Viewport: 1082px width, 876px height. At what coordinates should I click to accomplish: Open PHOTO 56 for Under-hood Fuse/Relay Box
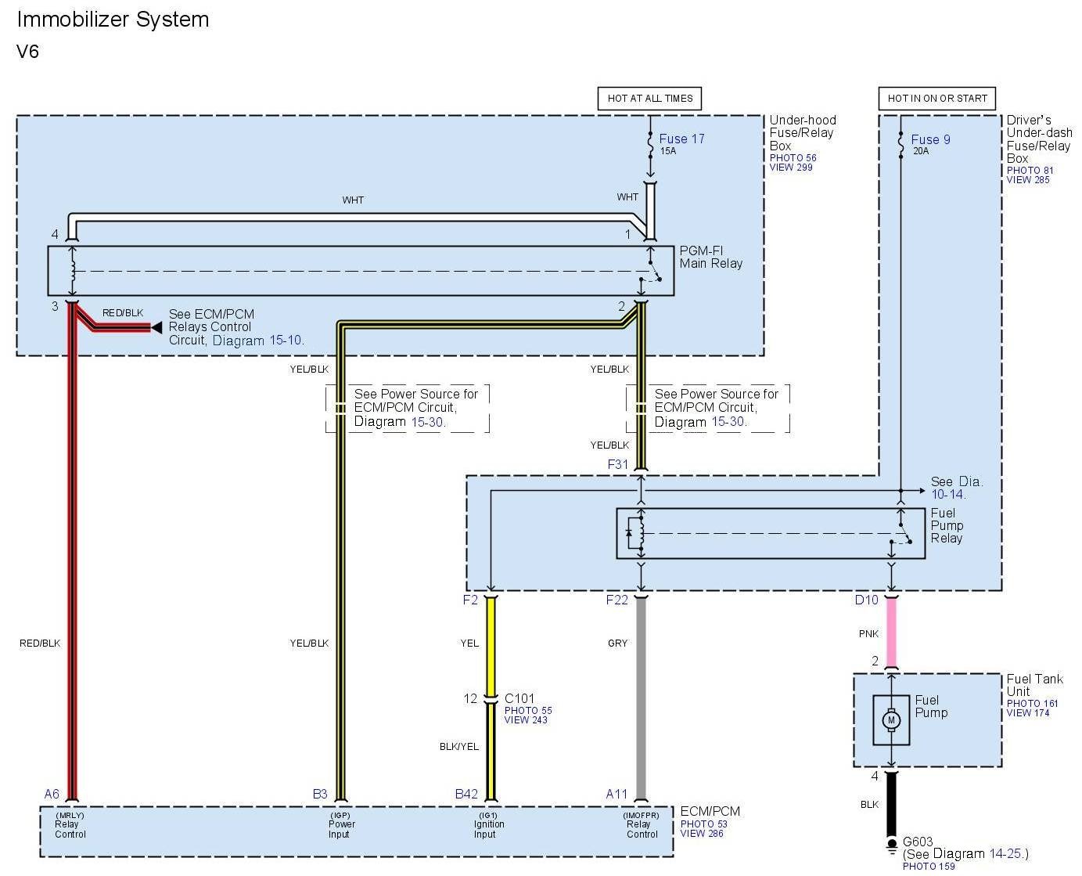pos(793,158)
